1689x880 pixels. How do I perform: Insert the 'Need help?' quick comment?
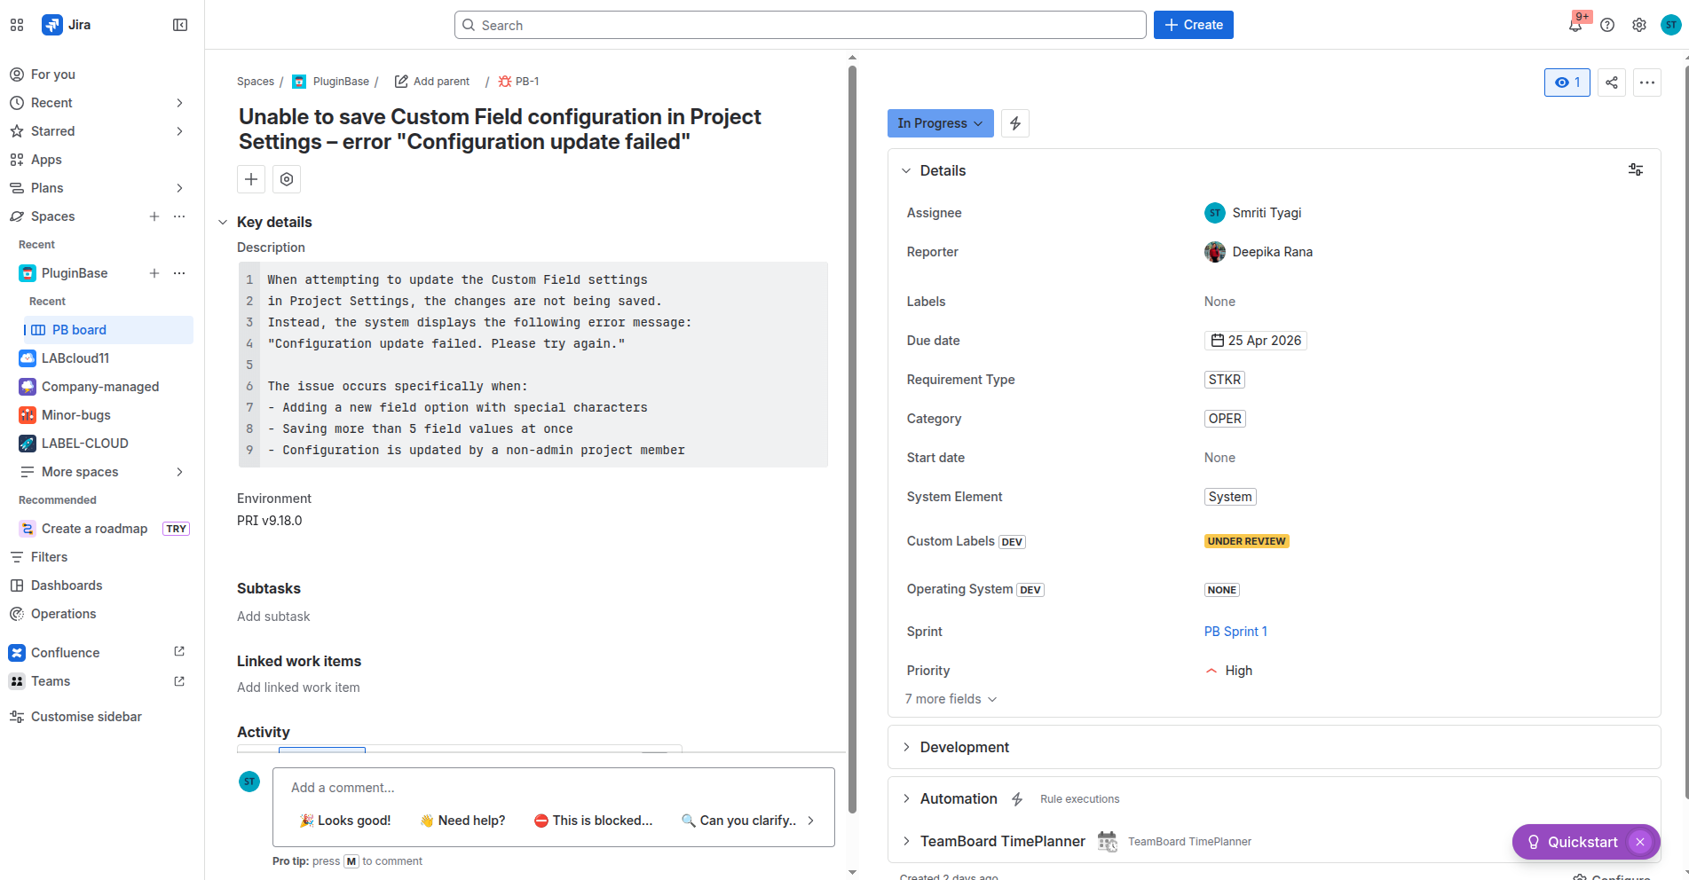click(462, 821)
